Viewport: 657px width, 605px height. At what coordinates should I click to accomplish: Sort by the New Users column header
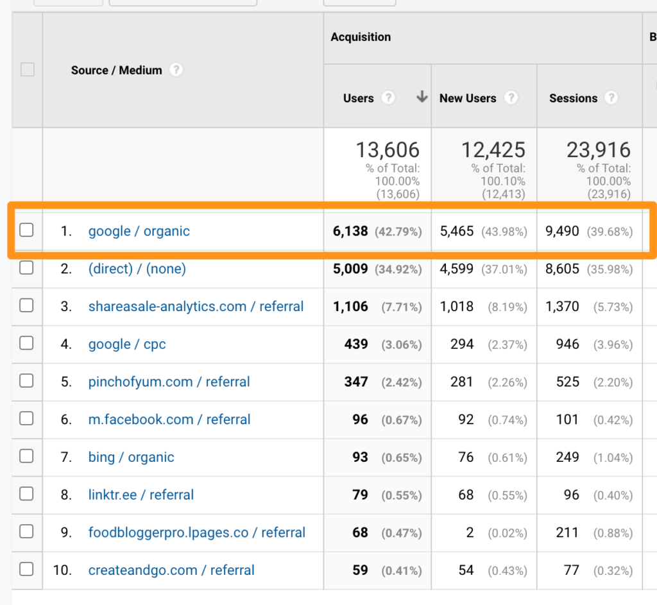pos(468,98)
